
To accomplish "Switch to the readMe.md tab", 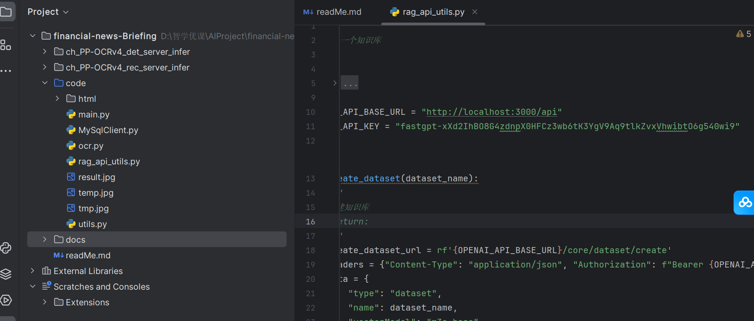I will [333, 12].
